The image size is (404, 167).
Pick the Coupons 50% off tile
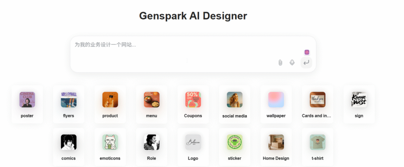coord(193,105)
